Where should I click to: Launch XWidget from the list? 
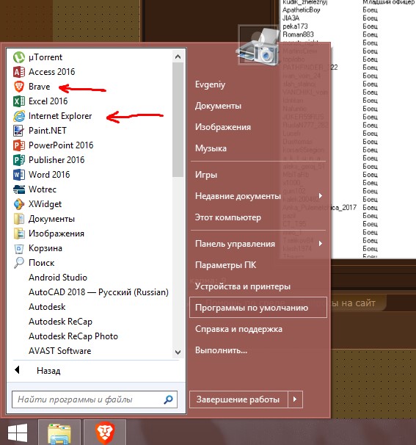click(x=37, y=204)
